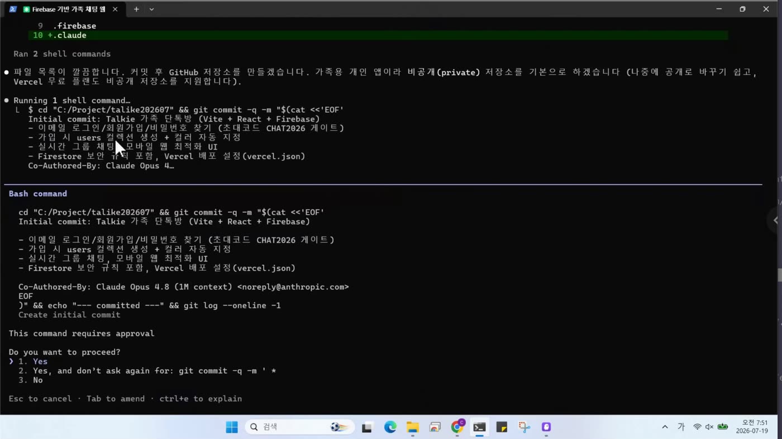Click the 'ctrl+e to explain' hint

201,399
